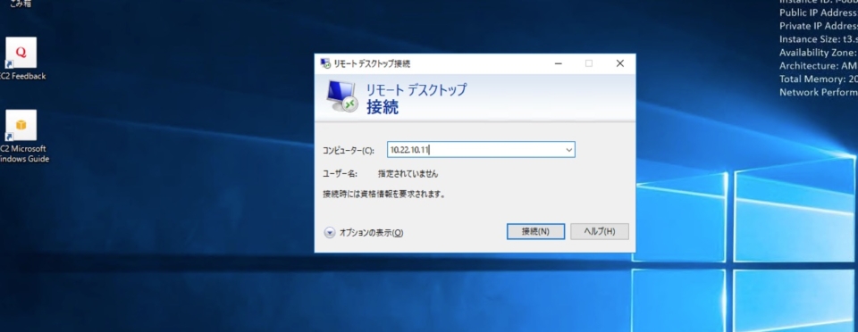Click the Network Performance desktop info line
This screenshot has width=858, height=332.
pyautogui.click(x=819, y=92)
